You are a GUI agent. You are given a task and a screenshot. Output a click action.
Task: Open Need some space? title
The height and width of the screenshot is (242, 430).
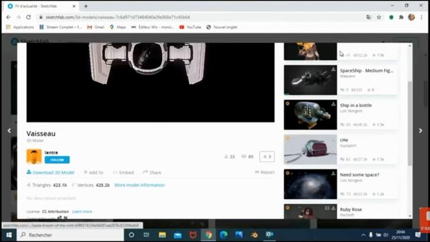pos(359,175)
